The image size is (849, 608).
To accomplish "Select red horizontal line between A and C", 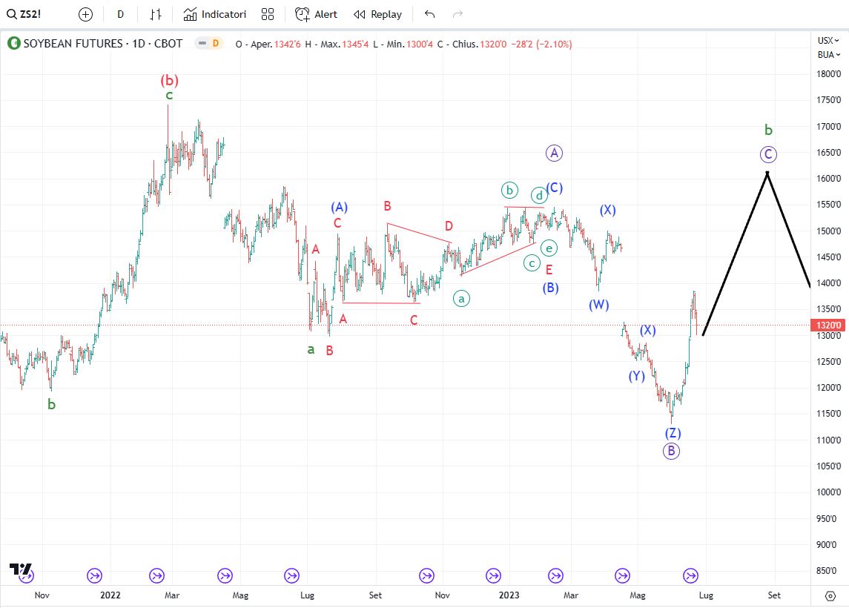I will click(381, 303).
